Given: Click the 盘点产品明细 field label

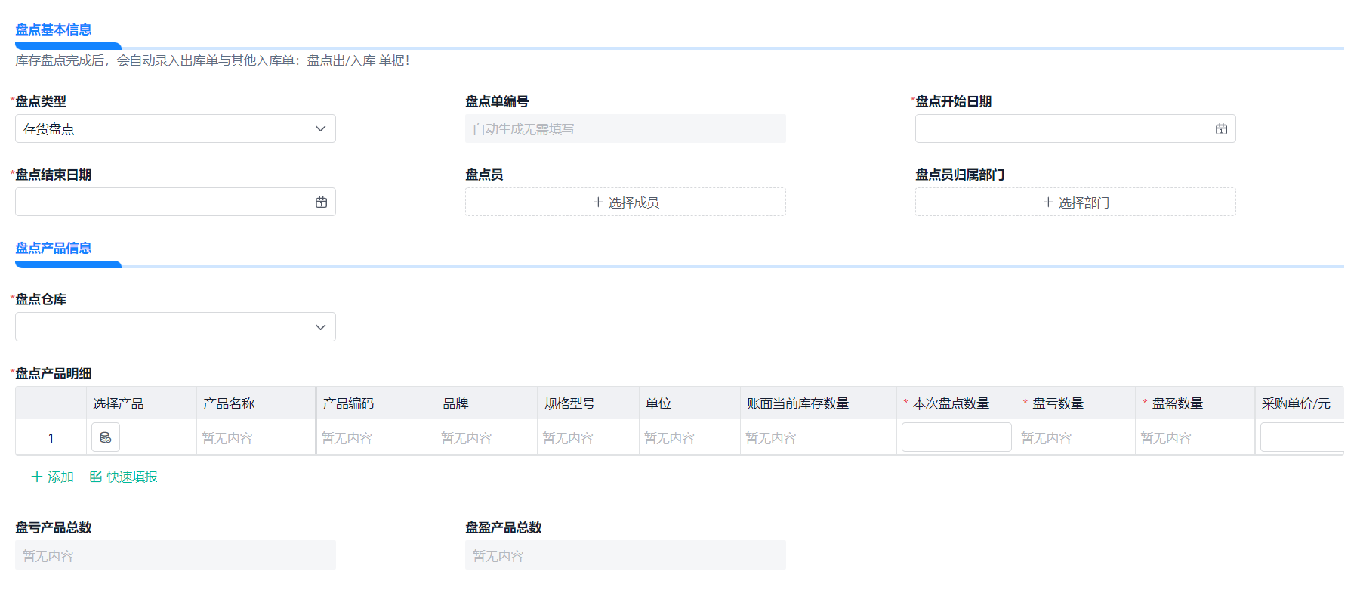Looking at the screenshot, I should [54, 373].
